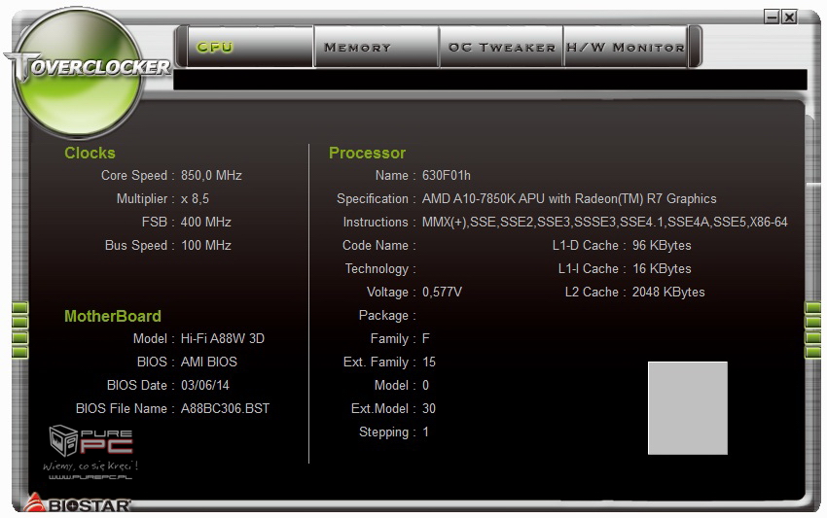Screen dimensions: 827x518
Task: Click the gray processor logo placeholder box
Action: click(687, 407)
